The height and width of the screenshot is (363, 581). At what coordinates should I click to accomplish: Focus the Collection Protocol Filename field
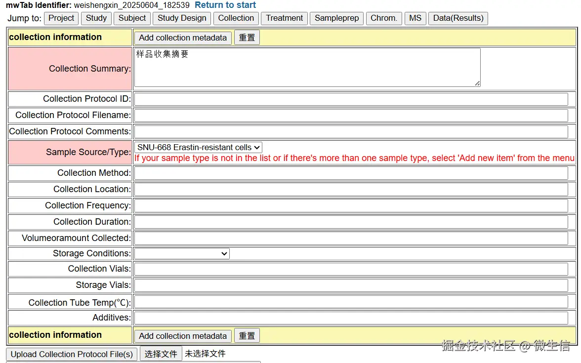[x=351, y=115]
